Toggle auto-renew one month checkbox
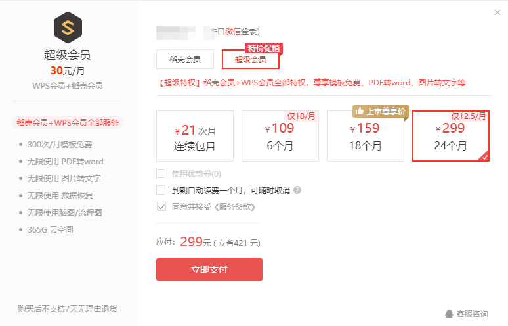This screenshot has height=326, width=508. 161,190
